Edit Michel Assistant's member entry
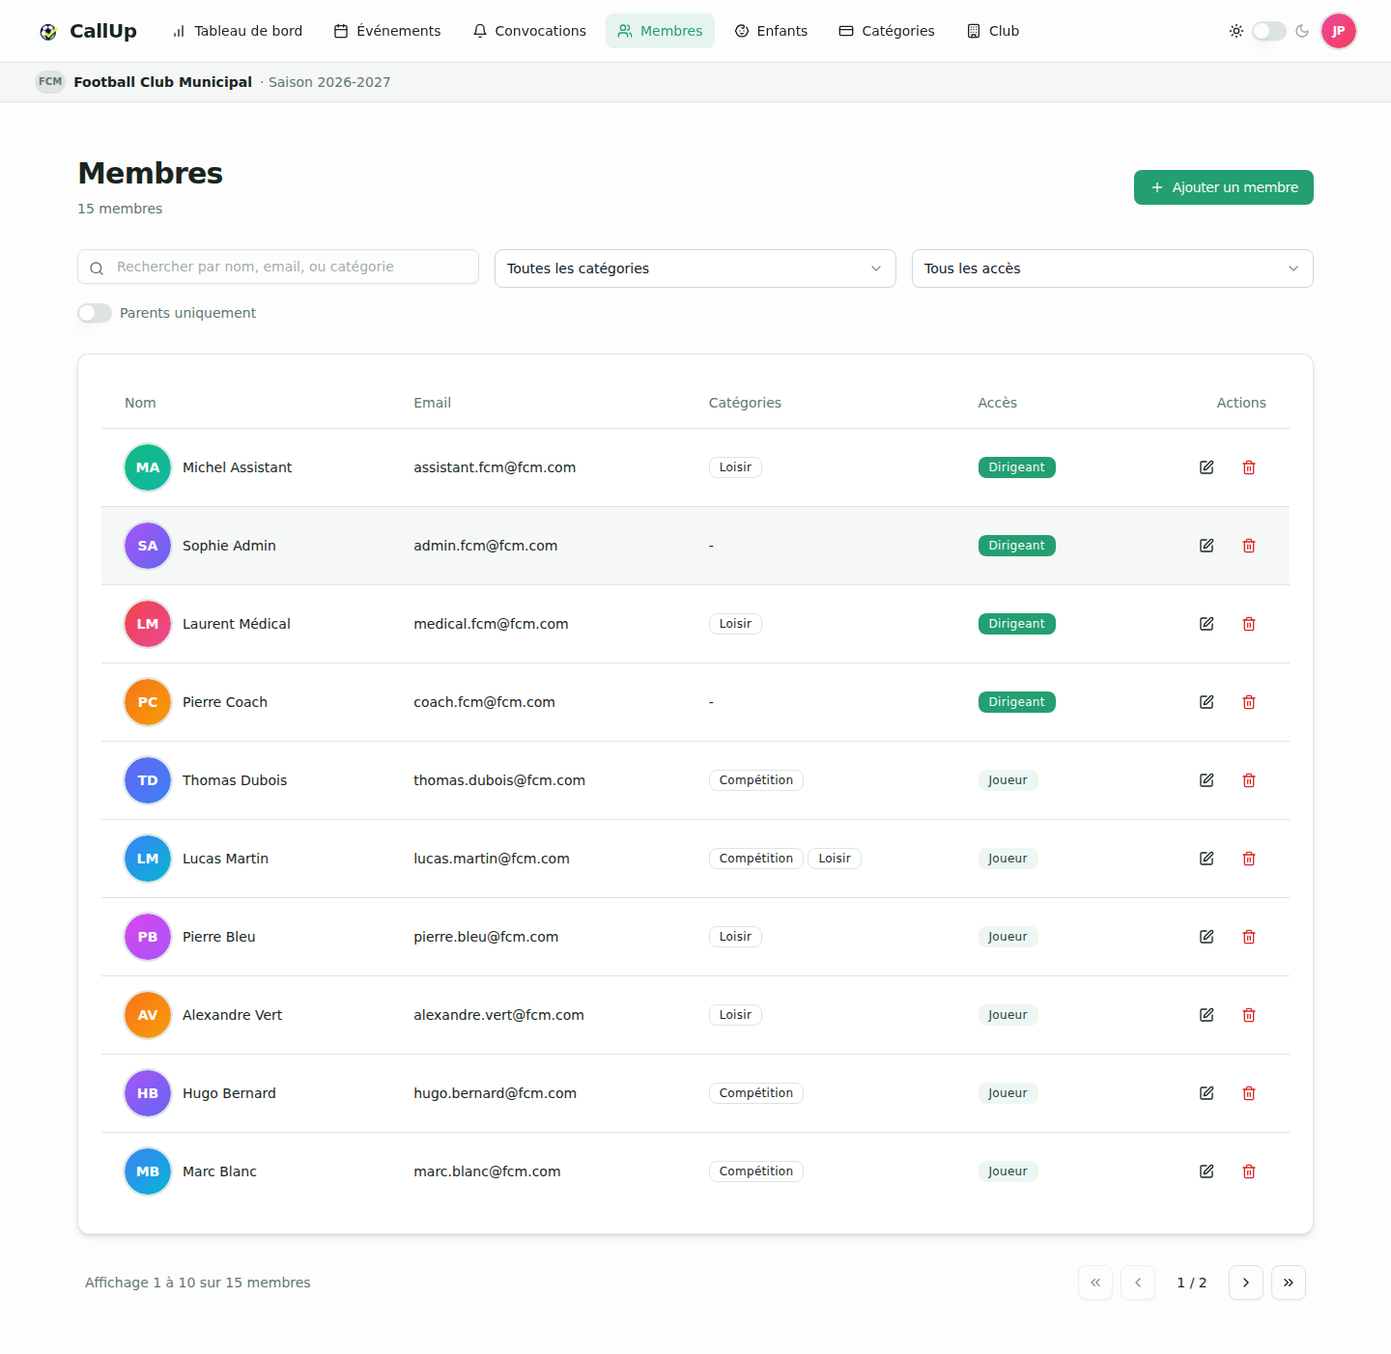This screenshot has width=1391, height=1354. tap(1206, 467)
